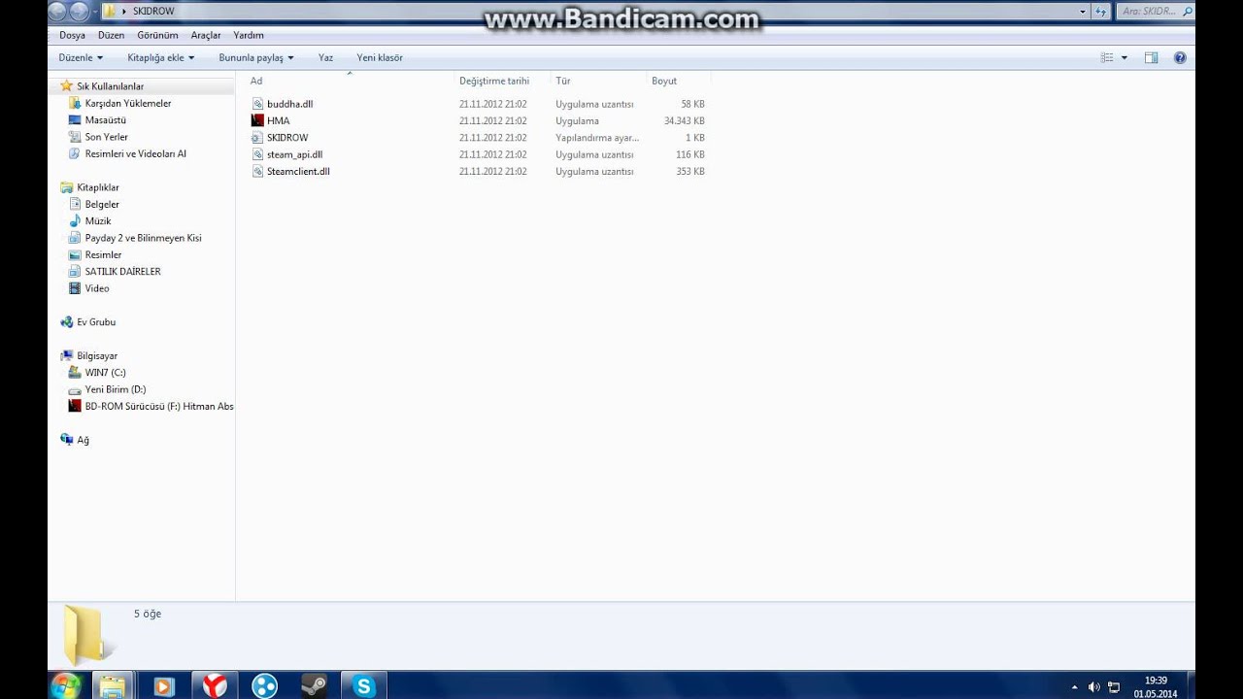Open SATILIK DAİRELER library
Viewport: 1243px width, 699px height.
click(122, 272)
